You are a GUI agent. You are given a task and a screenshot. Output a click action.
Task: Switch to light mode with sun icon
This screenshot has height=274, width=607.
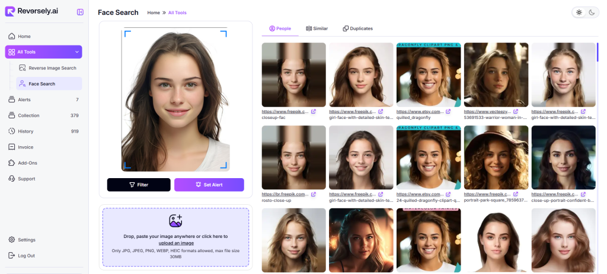(579, 12)
